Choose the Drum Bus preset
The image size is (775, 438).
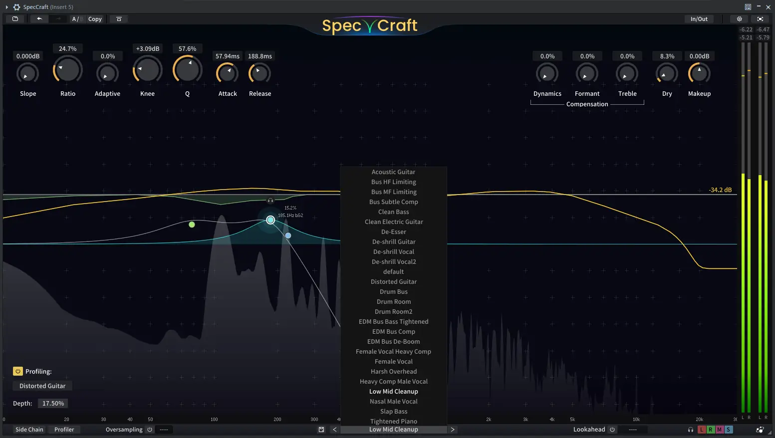(x=394, y=292)
